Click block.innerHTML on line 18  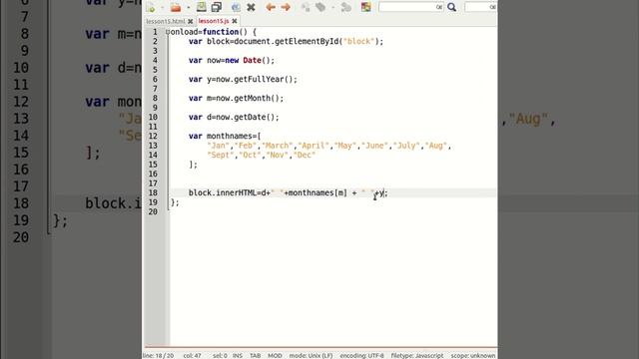pyautogui.click(x=223, y=192)
